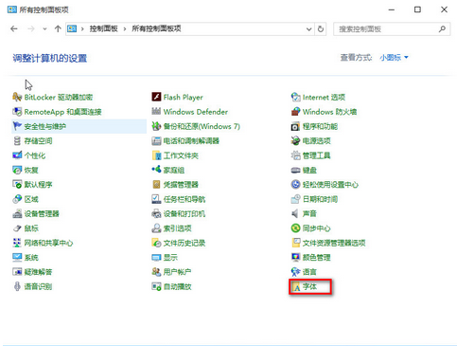Click the 日期和时间 link
The width and height of the screenshot is (457, 346).
coord(320,199)
